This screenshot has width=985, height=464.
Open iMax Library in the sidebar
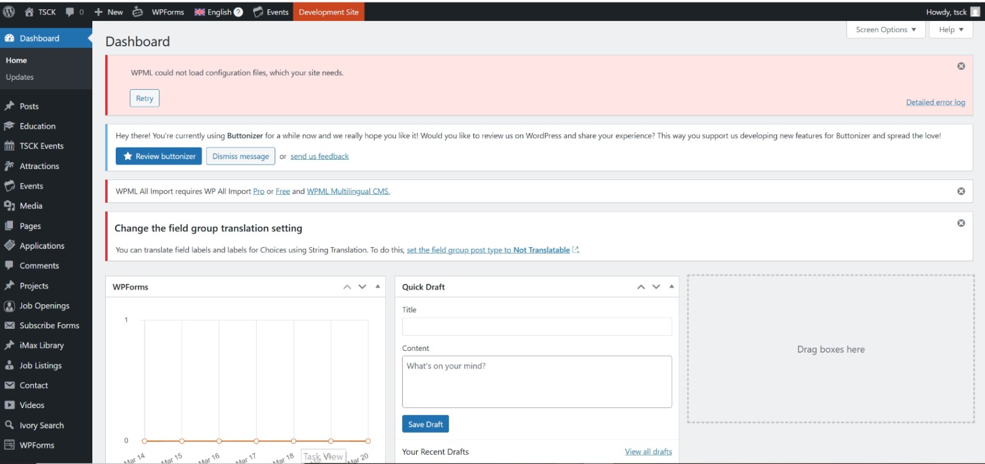[42, 345]
